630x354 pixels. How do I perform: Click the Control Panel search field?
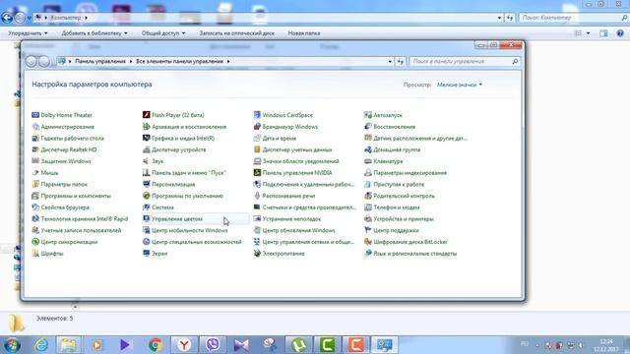(465, 61)
